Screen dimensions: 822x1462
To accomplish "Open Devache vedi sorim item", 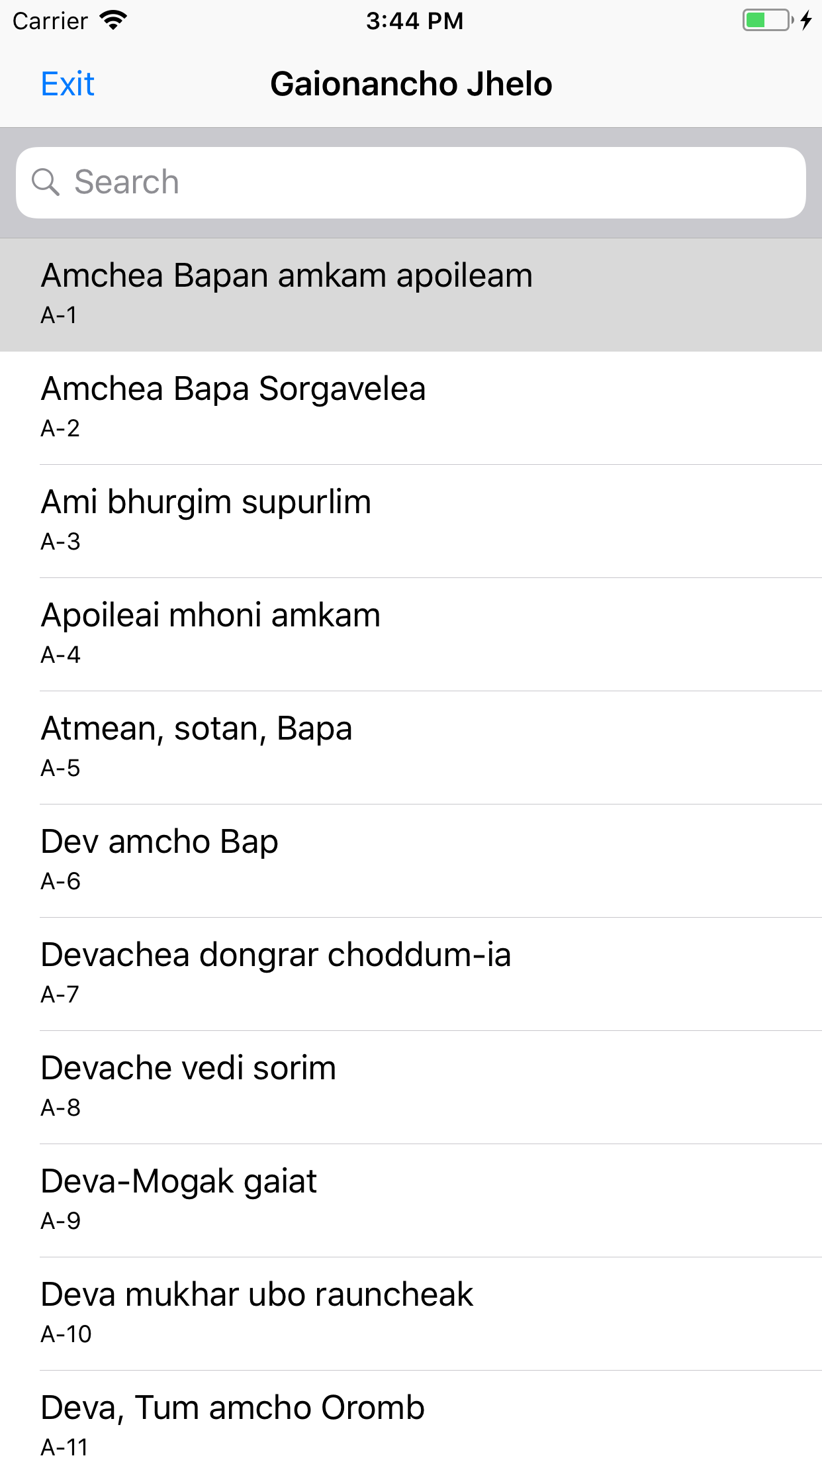I will pos(411,1087).
